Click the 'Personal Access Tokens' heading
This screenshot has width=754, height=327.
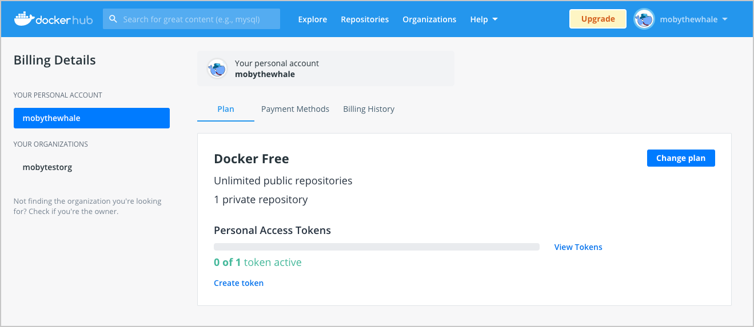pyautogui.click(x=272, y=231)
